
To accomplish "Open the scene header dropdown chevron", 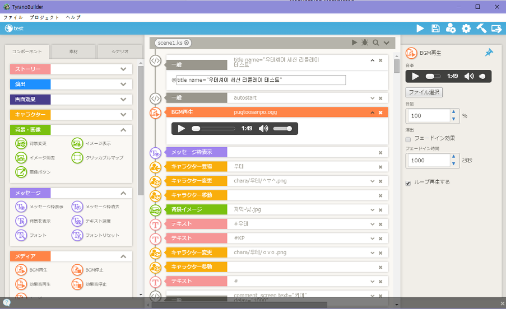I will point(386,43).
